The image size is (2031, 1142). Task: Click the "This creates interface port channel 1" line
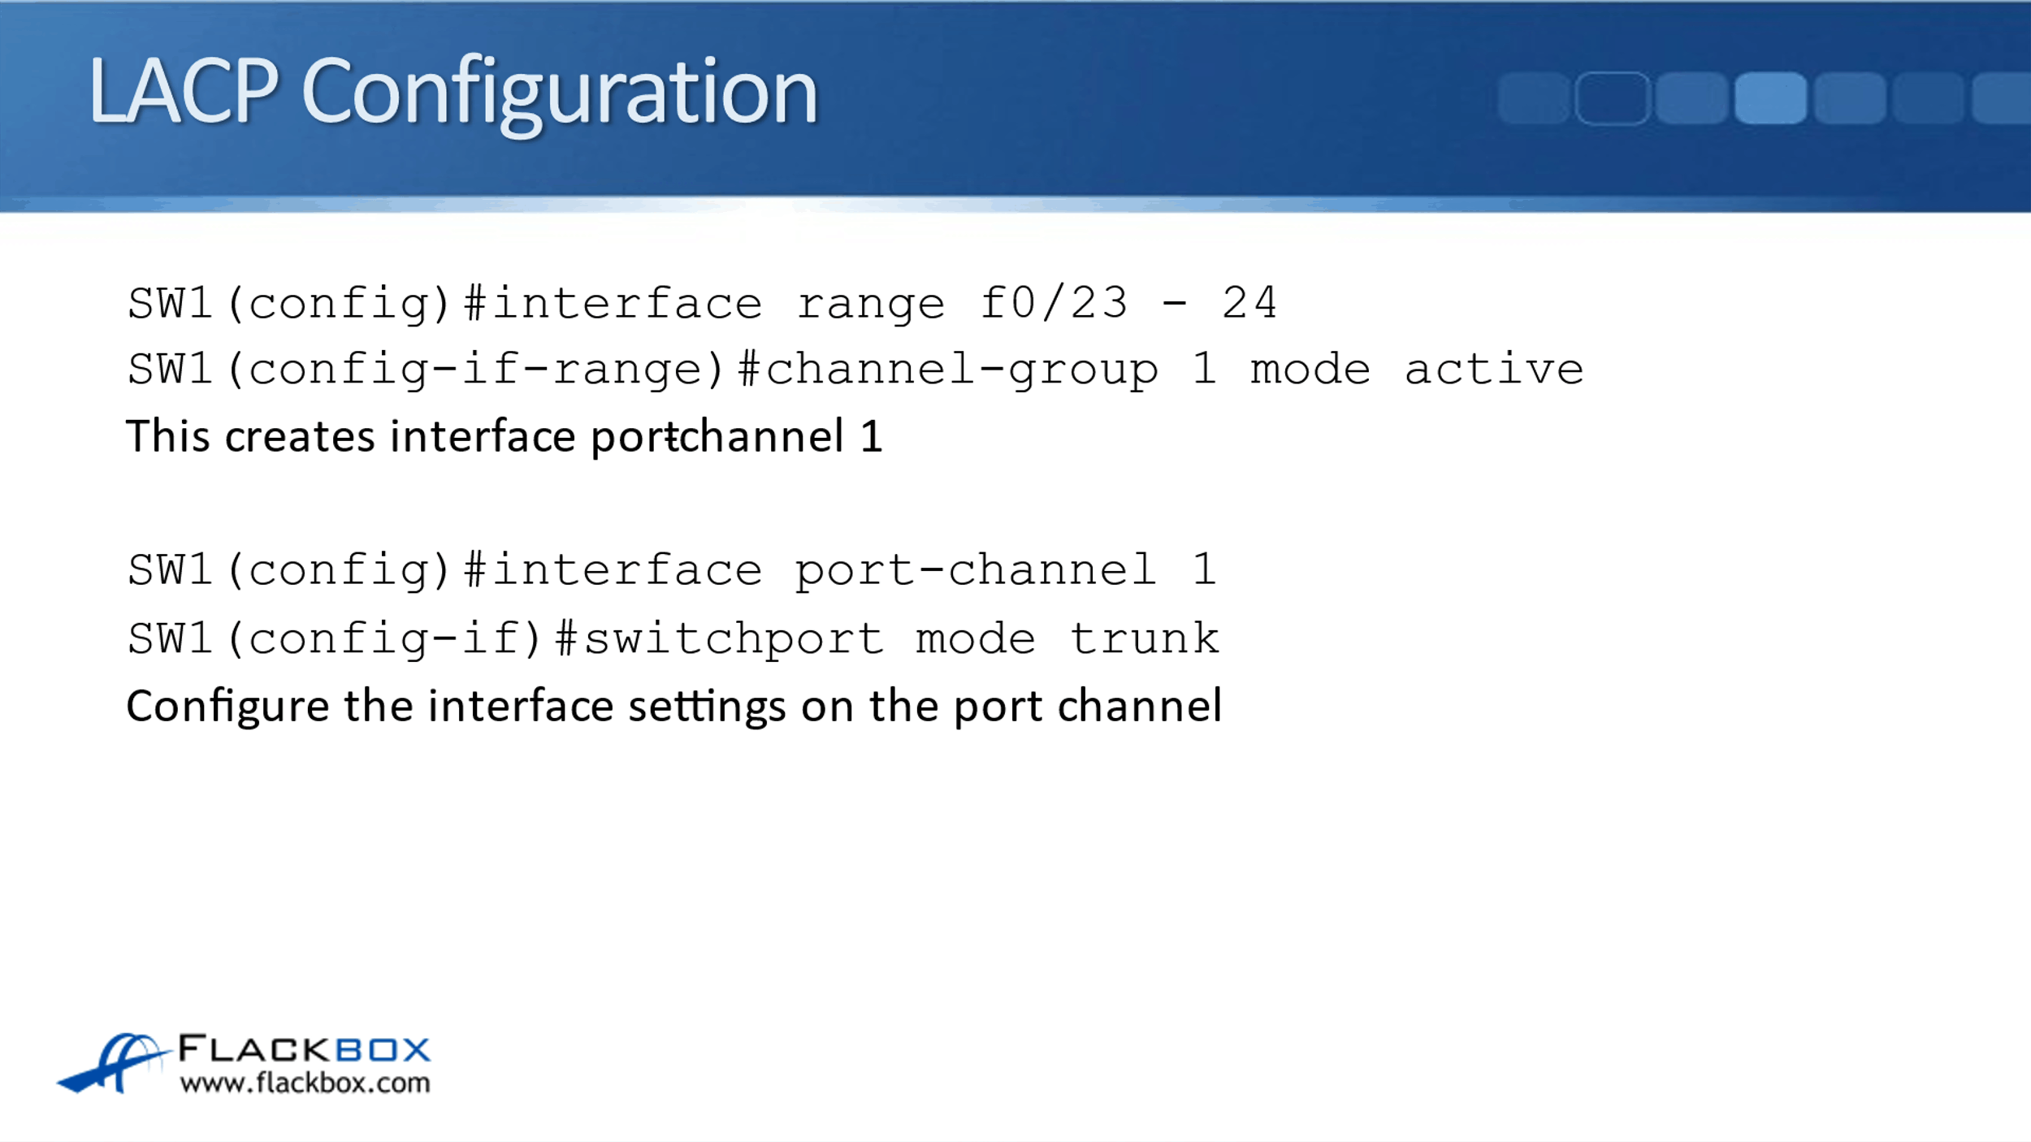click(x=504, y=437)
